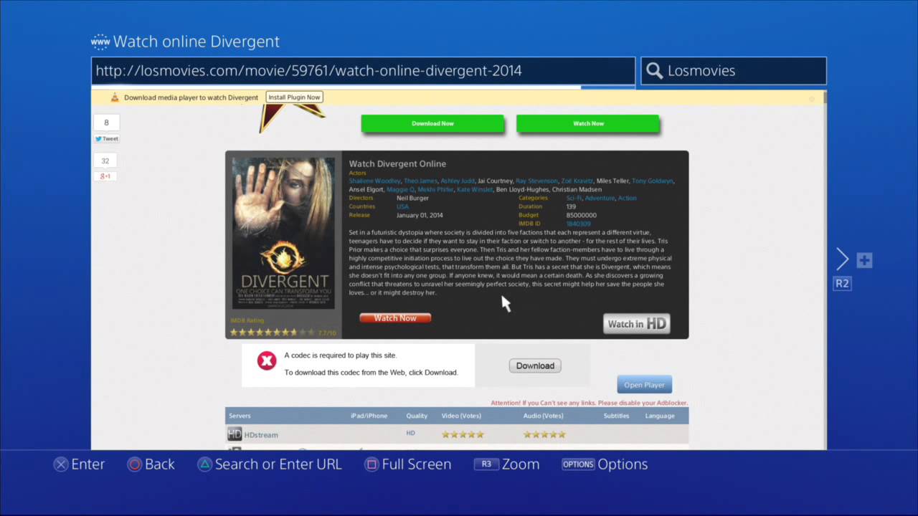This screenshot has width=918, height=516.
Task: Click the triangle icon for Search or Enter URL
Action: pos(204,464)
